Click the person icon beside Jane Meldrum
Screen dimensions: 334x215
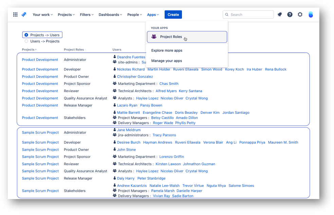tap(114, 130)
